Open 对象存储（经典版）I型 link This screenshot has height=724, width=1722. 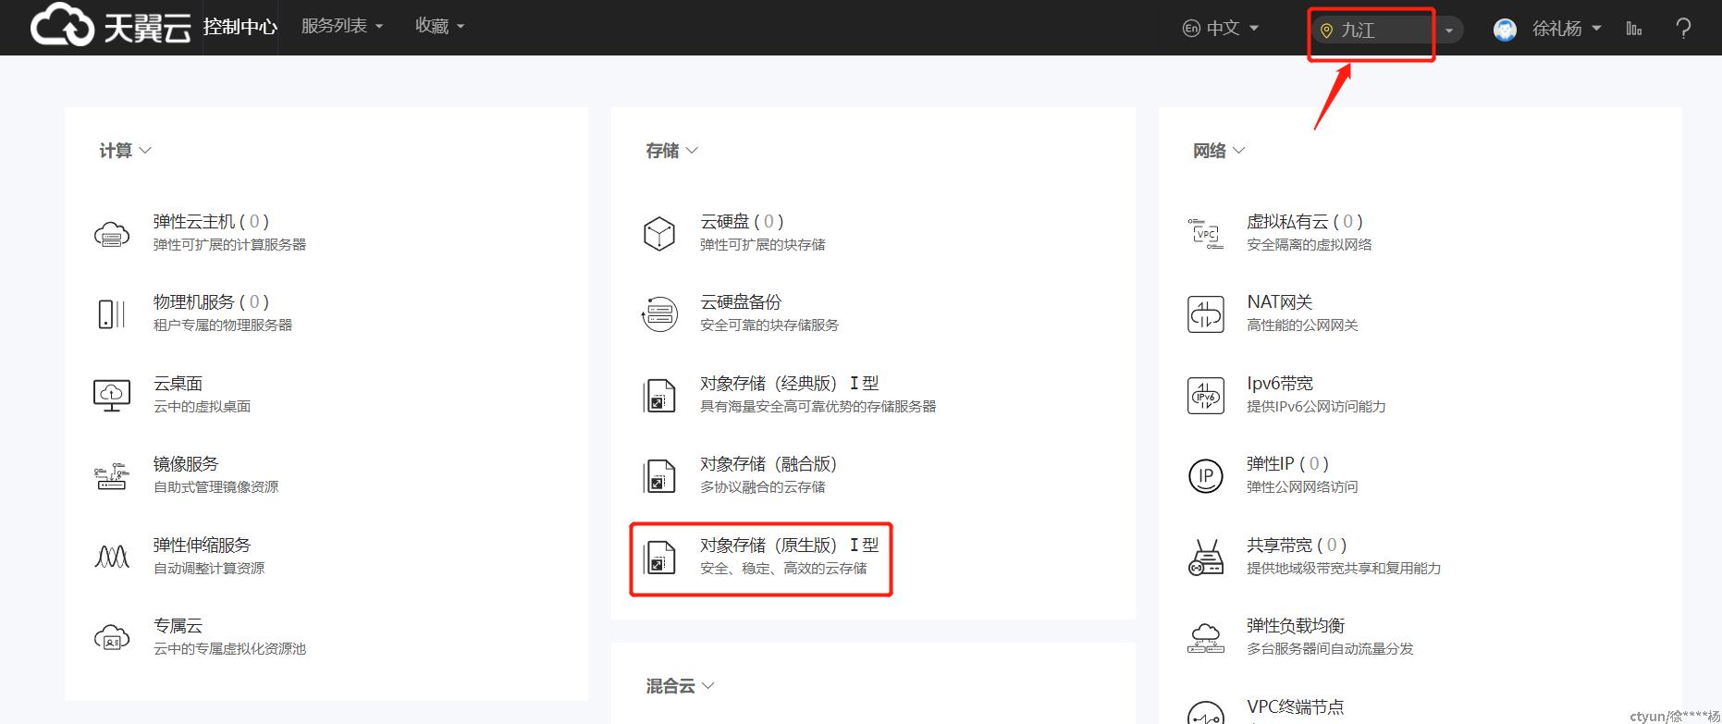pyautogui.click(x=790, y=384)
